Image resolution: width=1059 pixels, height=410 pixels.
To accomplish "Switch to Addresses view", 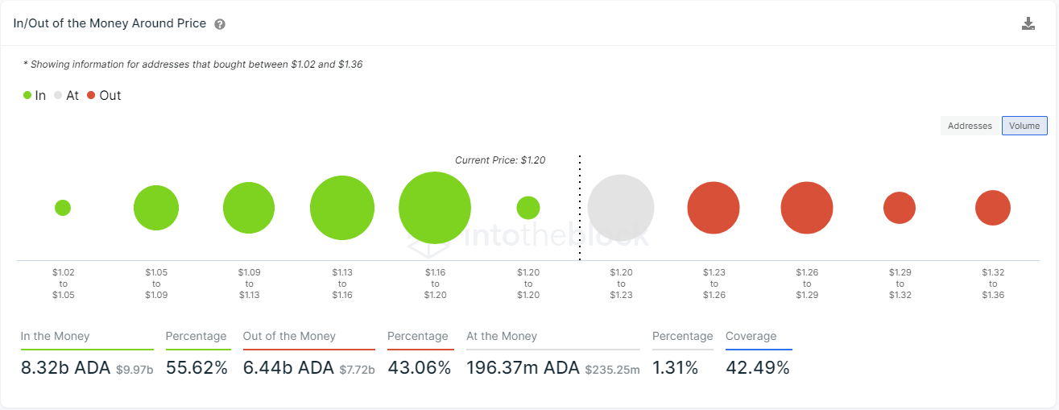I will point(970,126).
